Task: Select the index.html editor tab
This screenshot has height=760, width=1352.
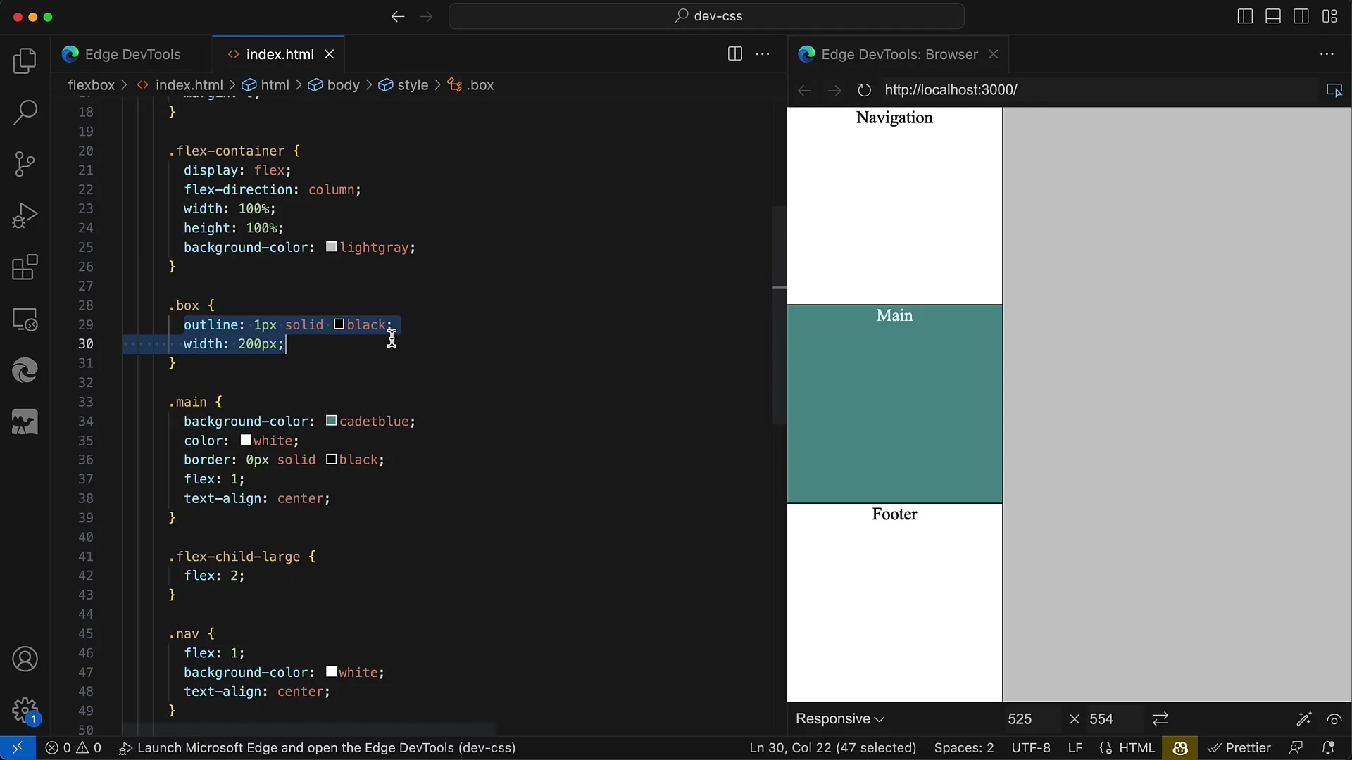Action: 279,53
